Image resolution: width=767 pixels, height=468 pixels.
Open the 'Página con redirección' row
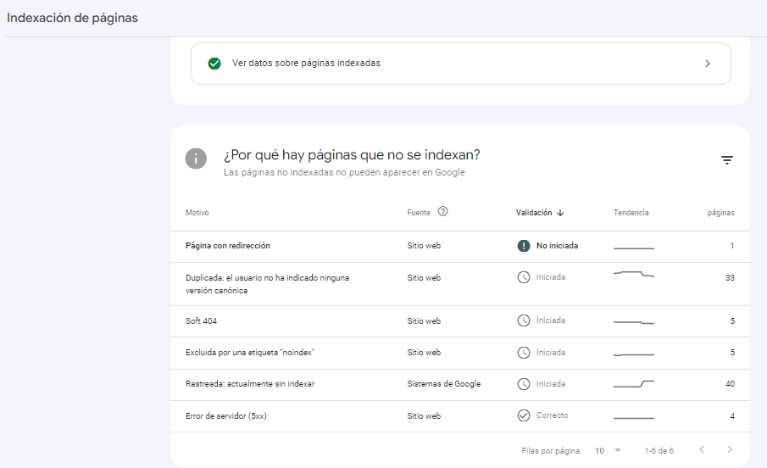coord(460,246)
